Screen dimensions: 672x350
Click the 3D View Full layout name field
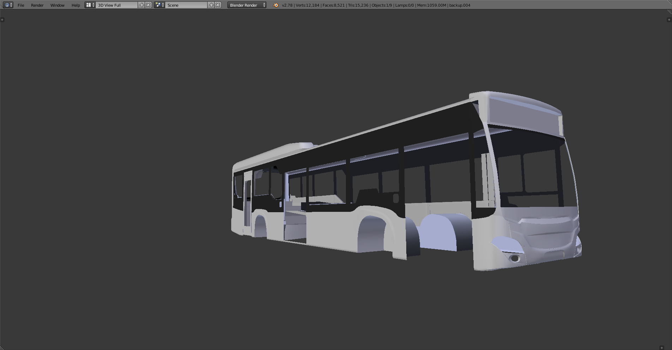coord(116,5)
